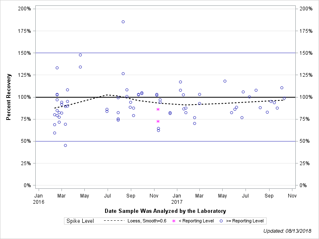Click the 'Spike Level' legend title
Image resolution: width=319 pixels, height=239 pixels.
point(80,221)
